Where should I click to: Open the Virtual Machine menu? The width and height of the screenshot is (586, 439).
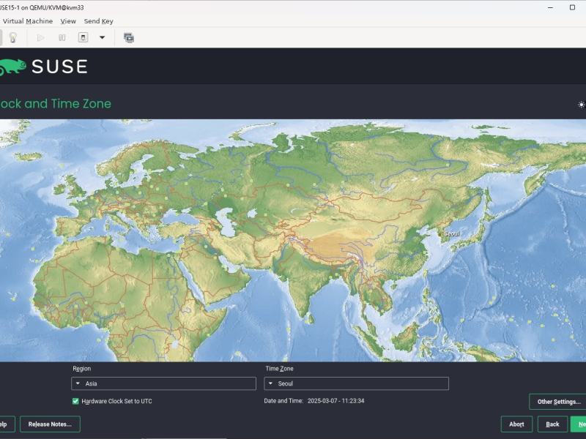pyautogui.click(x=28, y=21)
